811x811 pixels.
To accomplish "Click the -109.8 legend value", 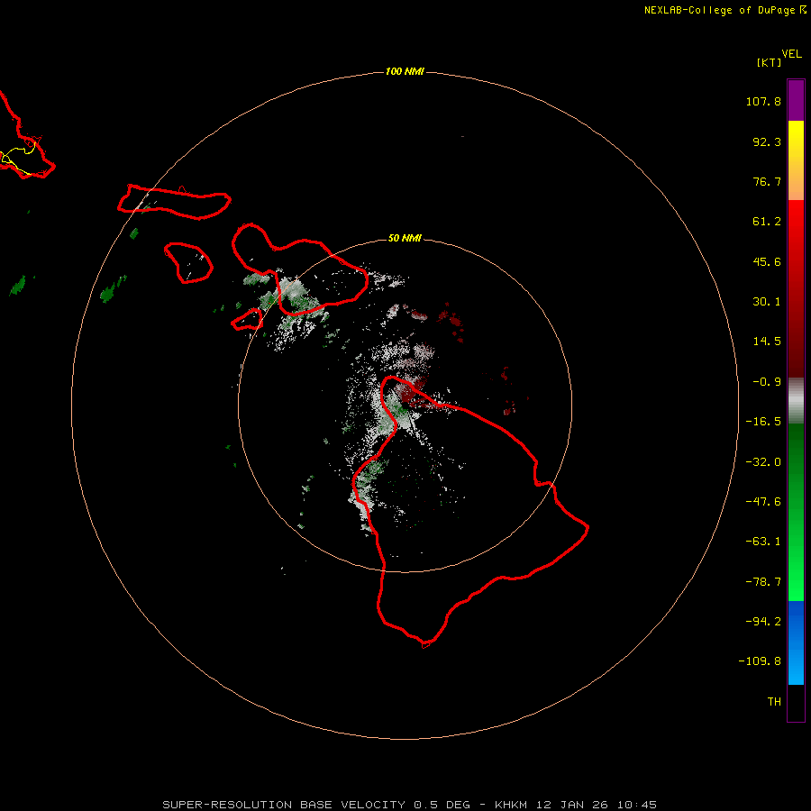I will point(760,661).
